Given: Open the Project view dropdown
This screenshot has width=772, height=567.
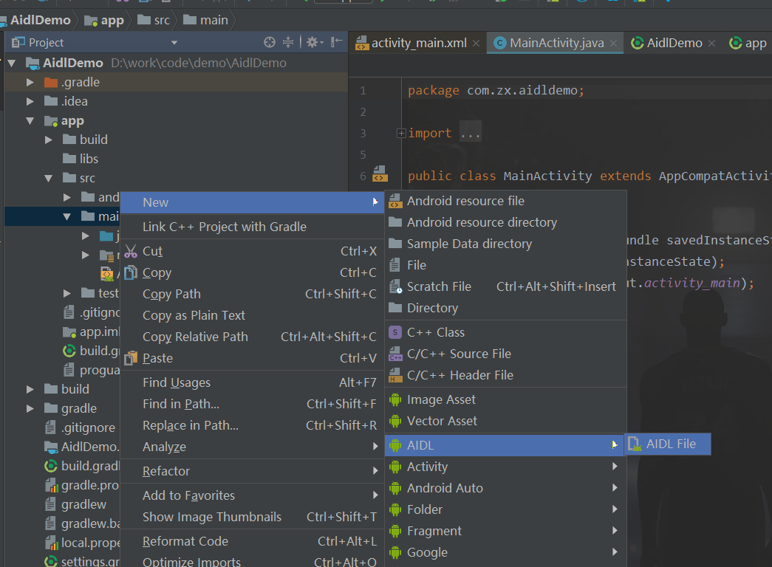Looking at the screenshot, I should tap(174, 43).
